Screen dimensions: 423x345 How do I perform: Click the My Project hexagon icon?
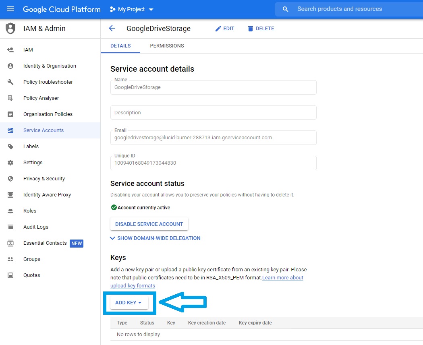point(112,9)
